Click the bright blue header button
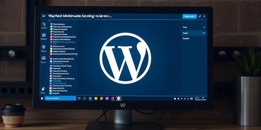 (190, 16)
